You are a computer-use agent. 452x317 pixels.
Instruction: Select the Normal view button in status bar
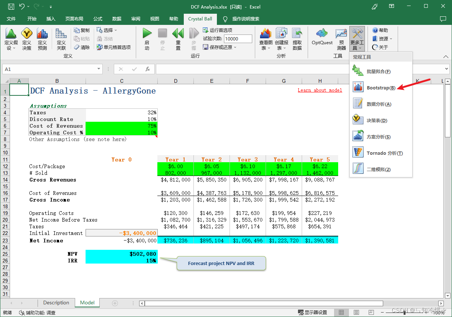pyautogui.click(x=341, y=313)
